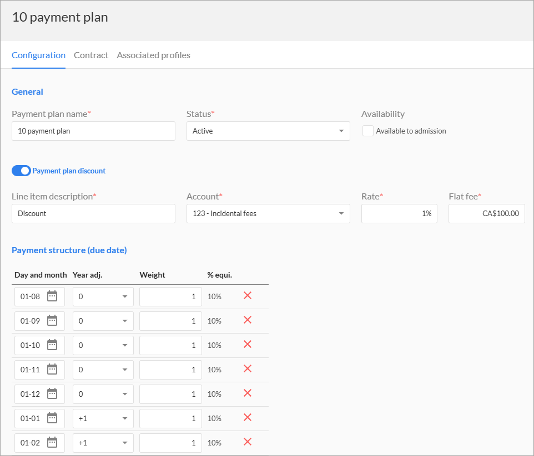Viewport: 534px width, 456px height.
Task: Click the 'Payment plan discount' label
Action: 69,171
